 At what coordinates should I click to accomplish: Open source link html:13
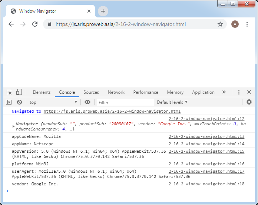[x=206, y=136]
